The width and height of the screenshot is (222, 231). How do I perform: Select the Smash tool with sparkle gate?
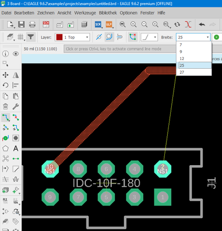coord(5,211)
